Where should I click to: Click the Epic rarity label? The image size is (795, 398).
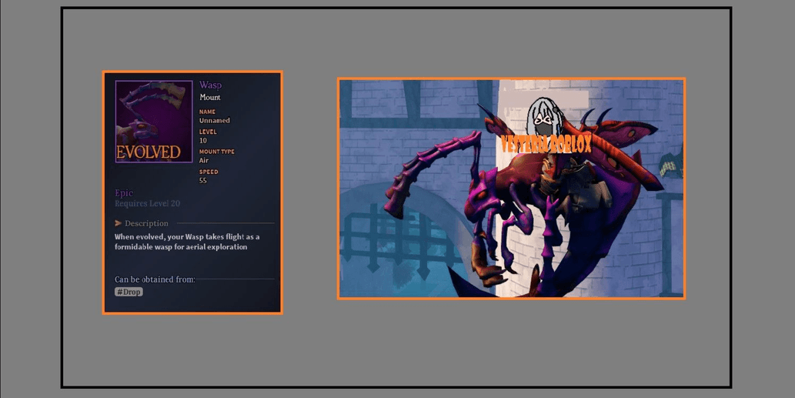(123, 193)
